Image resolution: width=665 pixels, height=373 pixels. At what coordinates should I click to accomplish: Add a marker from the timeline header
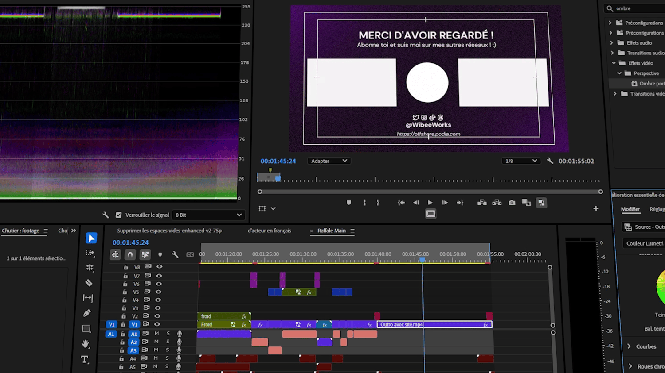coord(160,255)
